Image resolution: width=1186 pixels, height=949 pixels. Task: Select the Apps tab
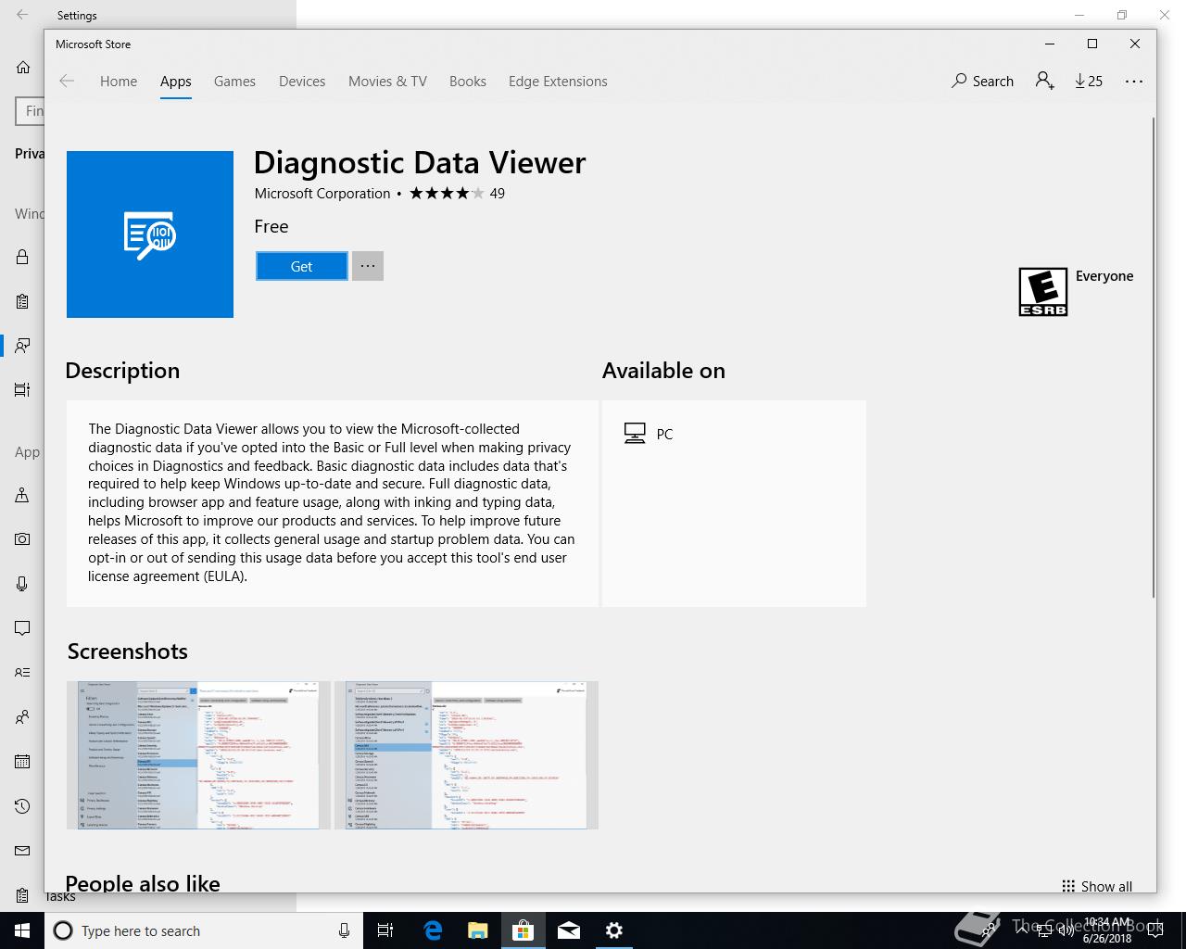tap(175, 82)
